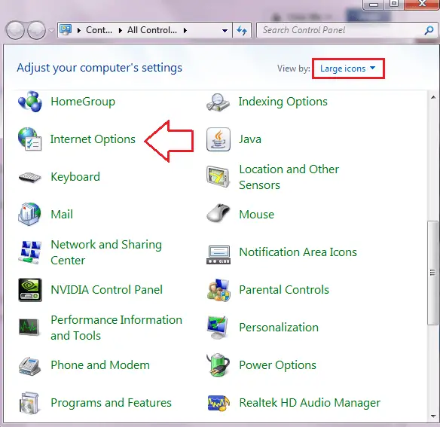Open the Internet Options link
The width and height of the screenshot is (440, 427).
(x=93, y=139)
